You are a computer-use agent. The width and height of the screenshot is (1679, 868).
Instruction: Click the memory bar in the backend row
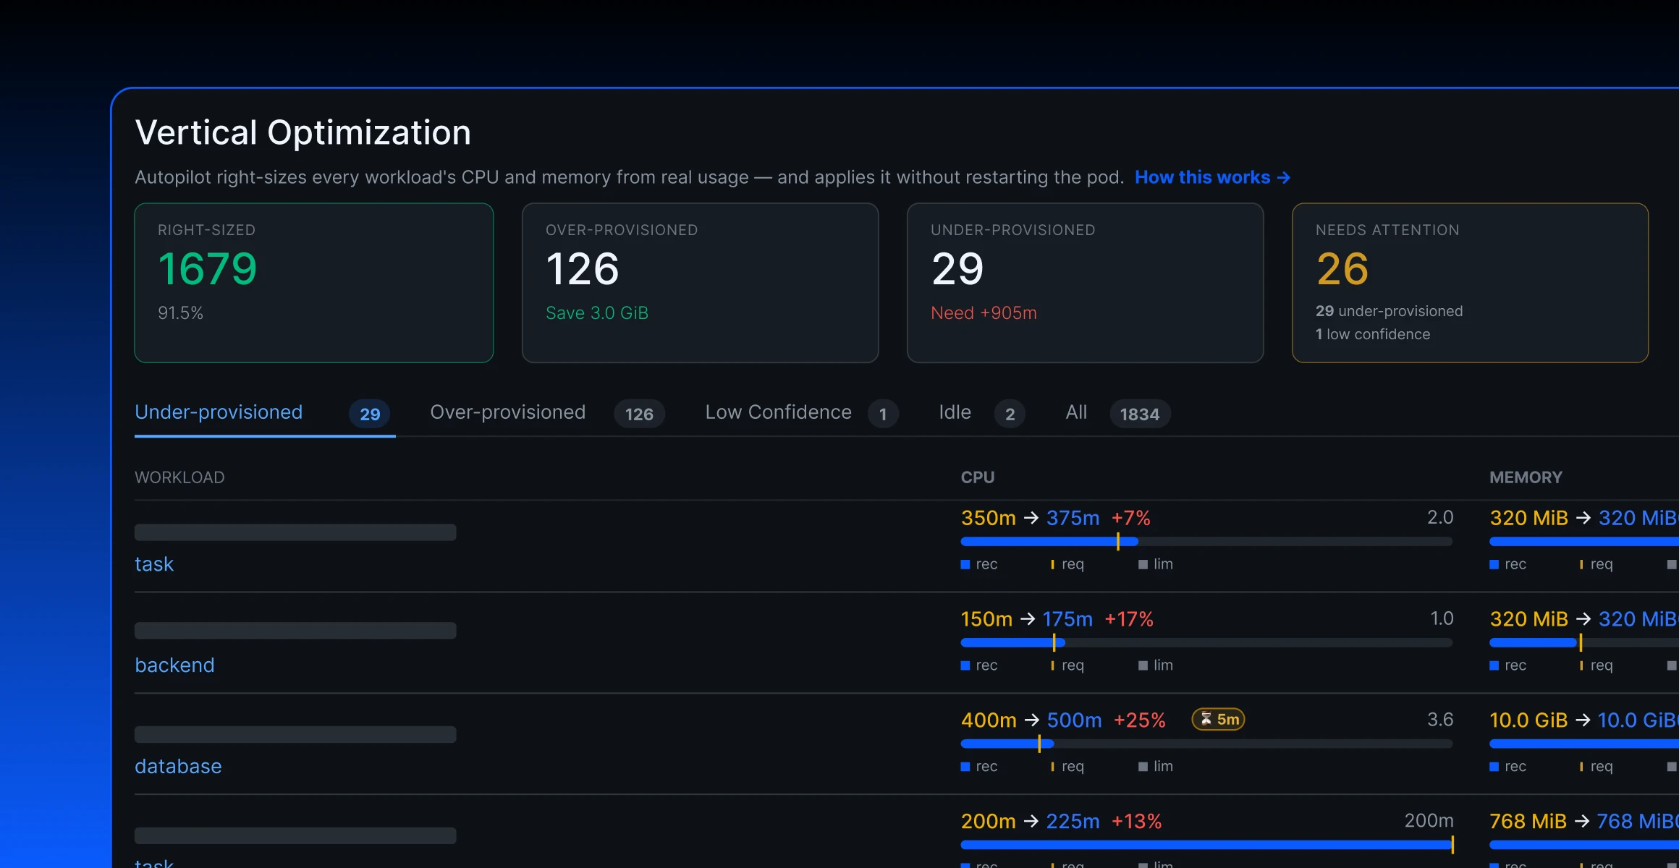click(x=1584, y=642)
